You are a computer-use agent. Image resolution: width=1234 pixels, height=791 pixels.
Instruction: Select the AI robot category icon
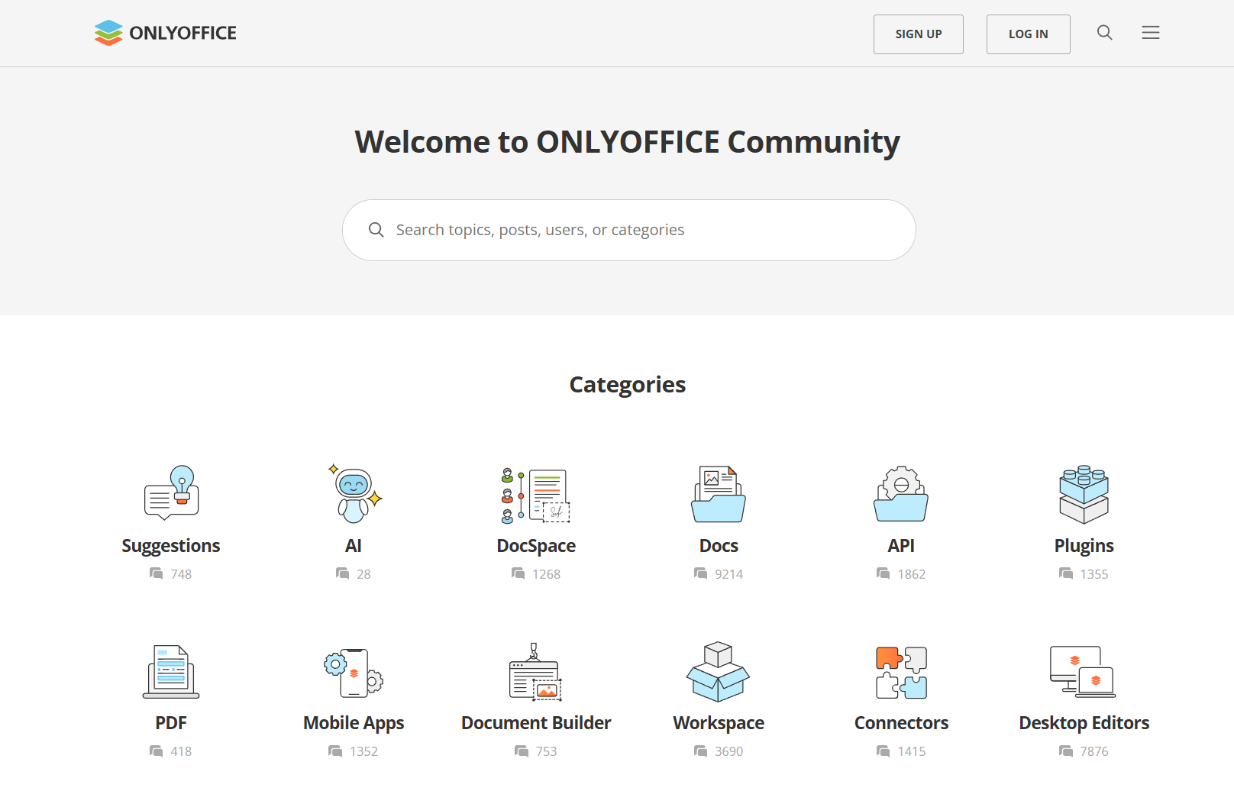tap(354, 494)
